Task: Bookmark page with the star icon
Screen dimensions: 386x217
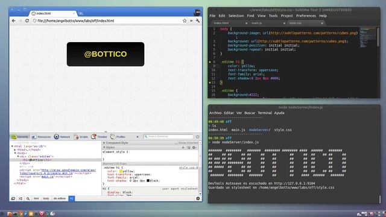Action: pos(185,21)
